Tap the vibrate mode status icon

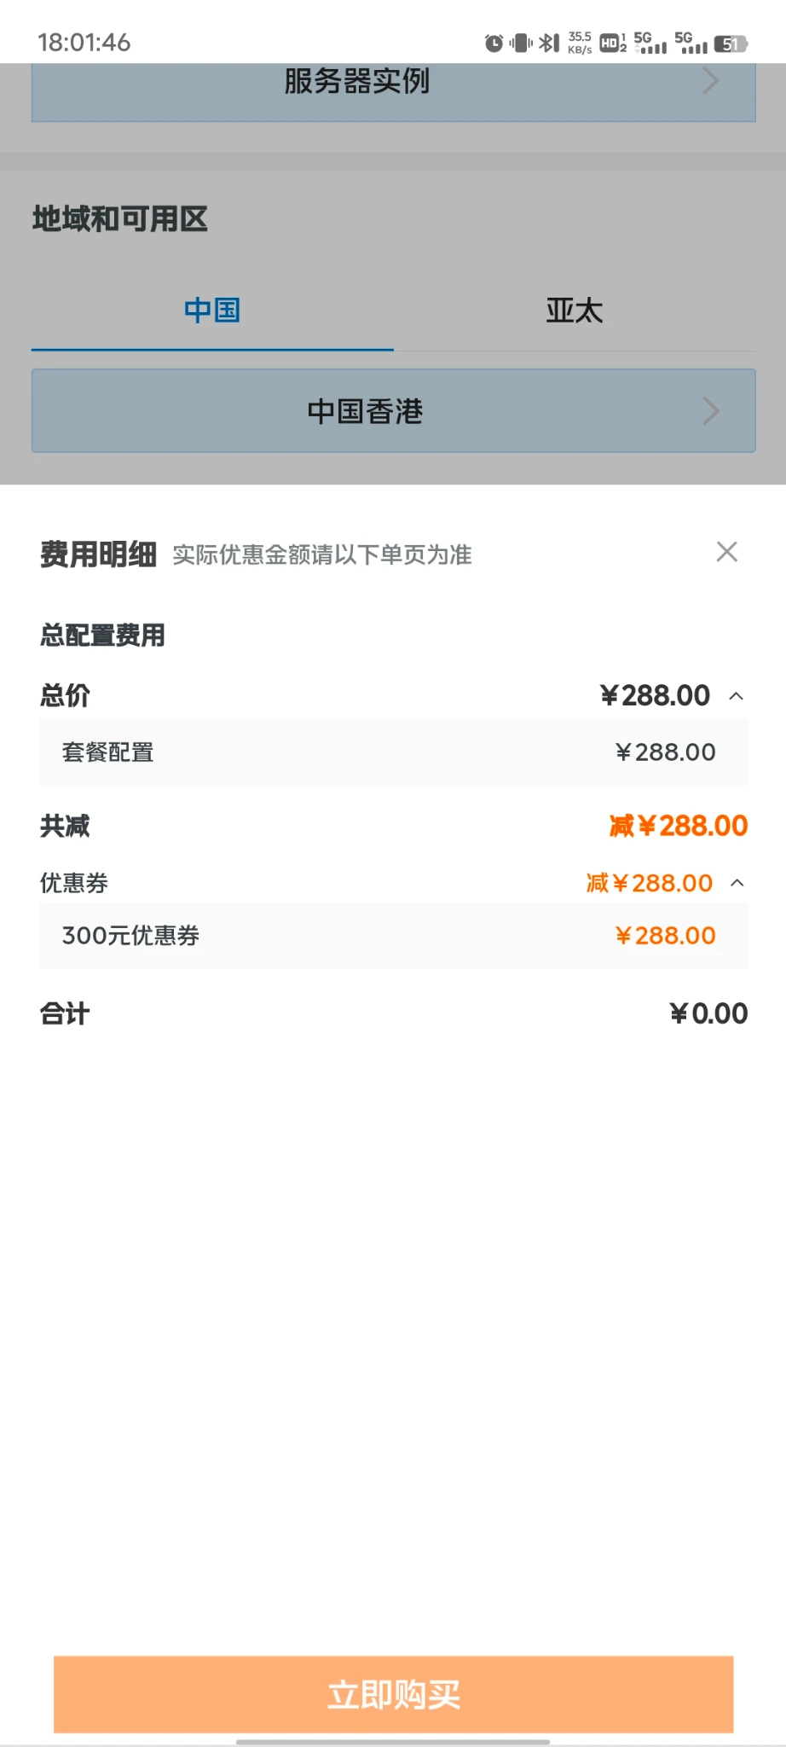click(520, 43)
